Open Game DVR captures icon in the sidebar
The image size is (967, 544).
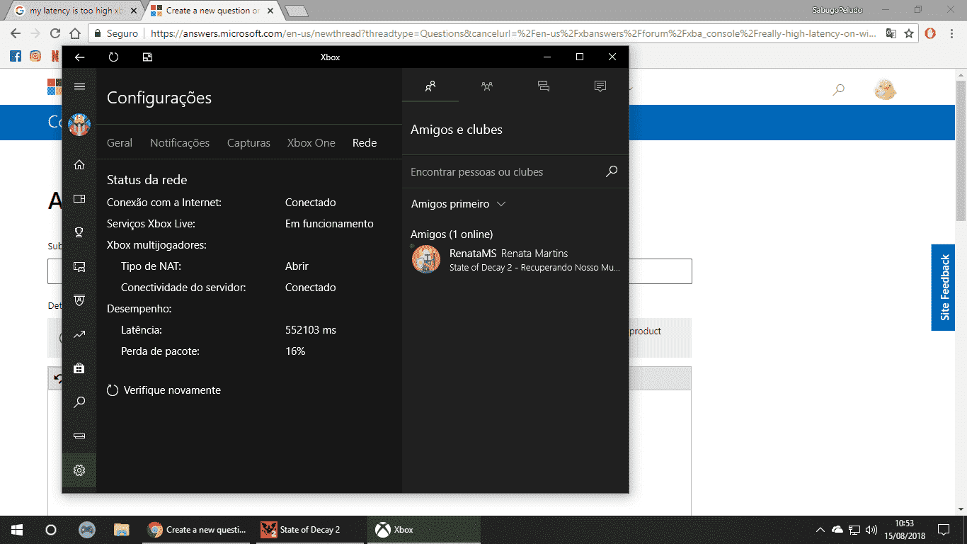pos(79,266)
